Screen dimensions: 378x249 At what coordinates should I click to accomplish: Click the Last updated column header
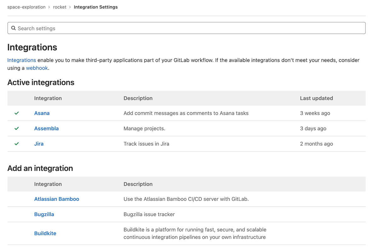pyautogui.click(x=316, y=98)
